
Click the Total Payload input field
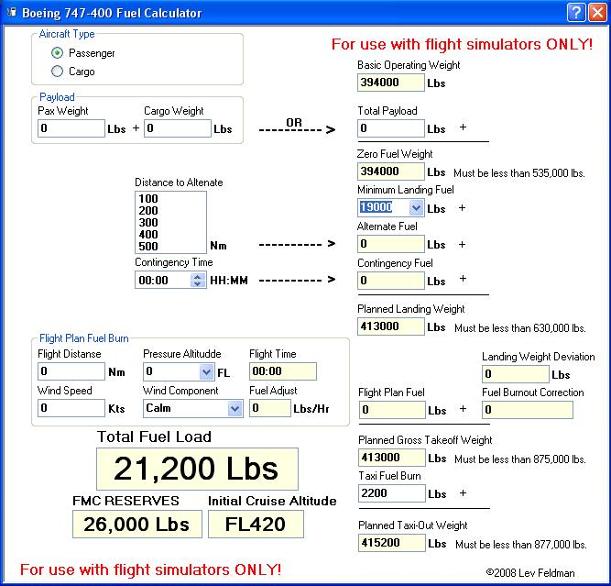(x=391, y=128)
